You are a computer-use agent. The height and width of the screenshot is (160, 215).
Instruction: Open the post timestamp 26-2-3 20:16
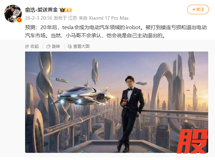tap(39, 18)
